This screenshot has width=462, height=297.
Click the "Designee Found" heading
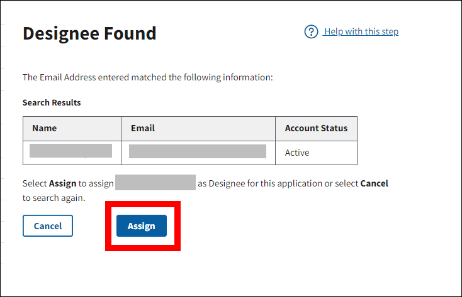tap(89, 33)
